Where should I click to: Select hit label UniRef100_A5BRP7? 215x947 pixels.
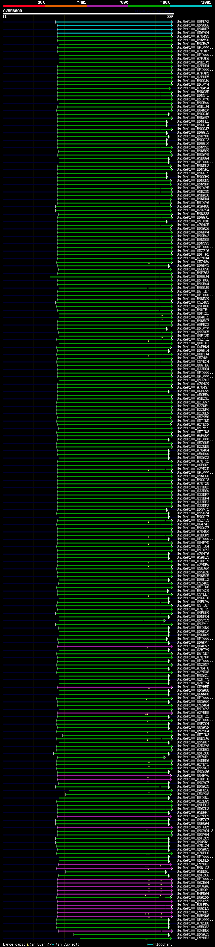coord(193,812)
